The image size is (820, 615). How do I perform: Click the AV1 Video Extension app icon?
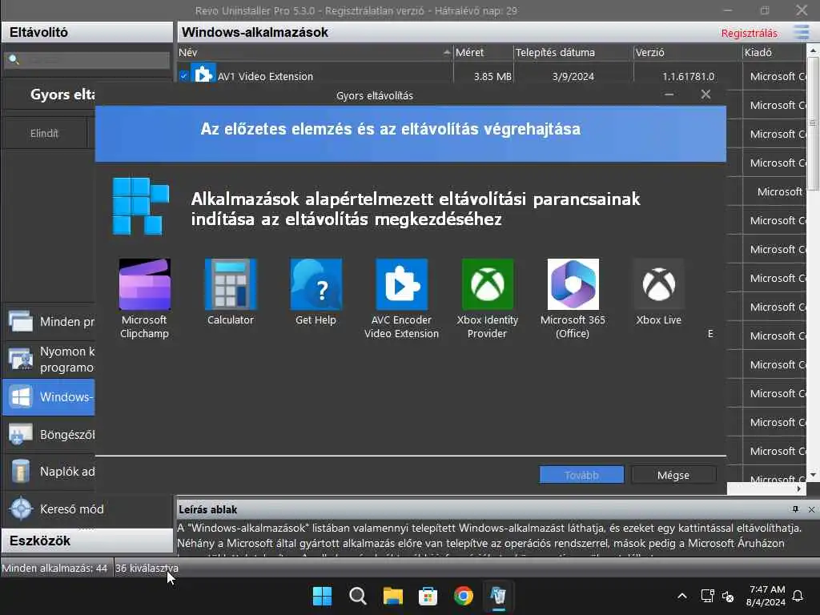(203, 73)
